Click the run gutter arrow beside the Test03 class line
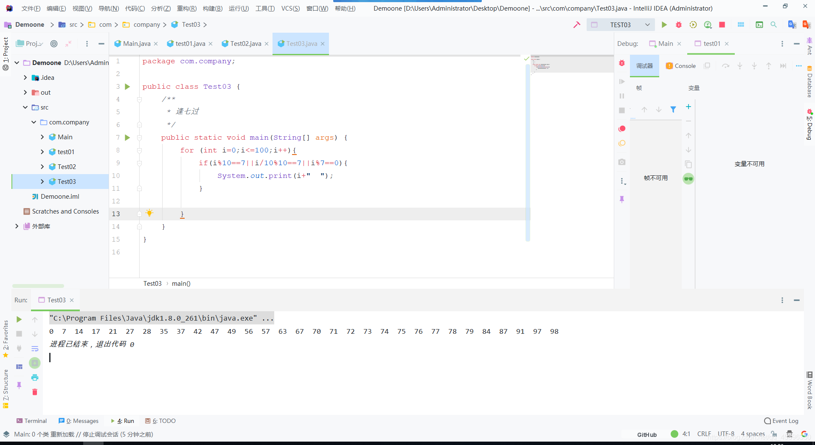 (x=127, y=87)
